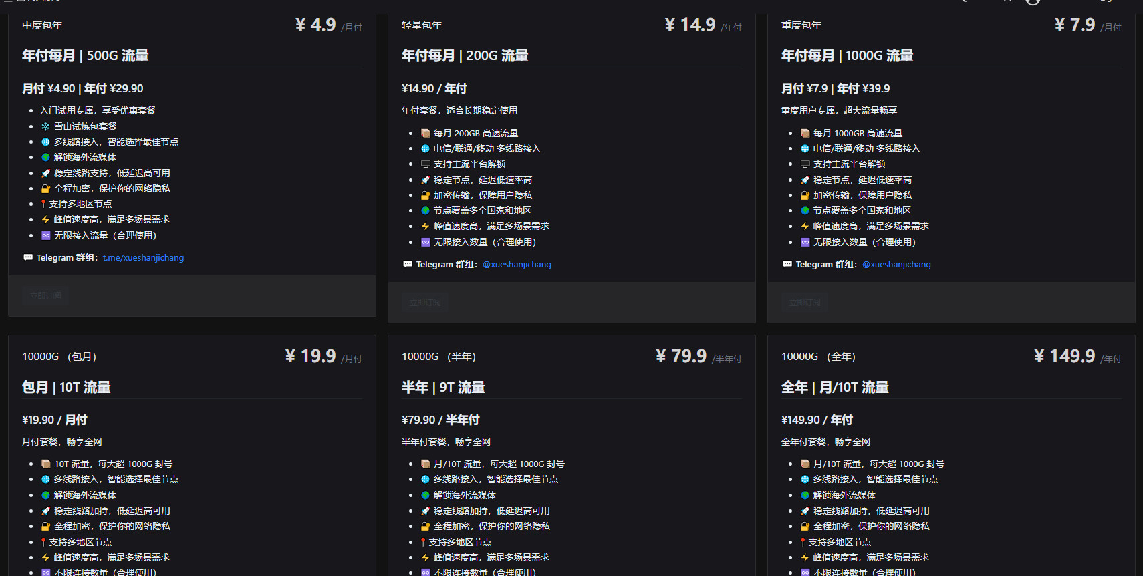This screenshot has height=576, width=1143.
Task: Click text 入门试用专属，享受优惠套餐
Action: coord(98,110)
